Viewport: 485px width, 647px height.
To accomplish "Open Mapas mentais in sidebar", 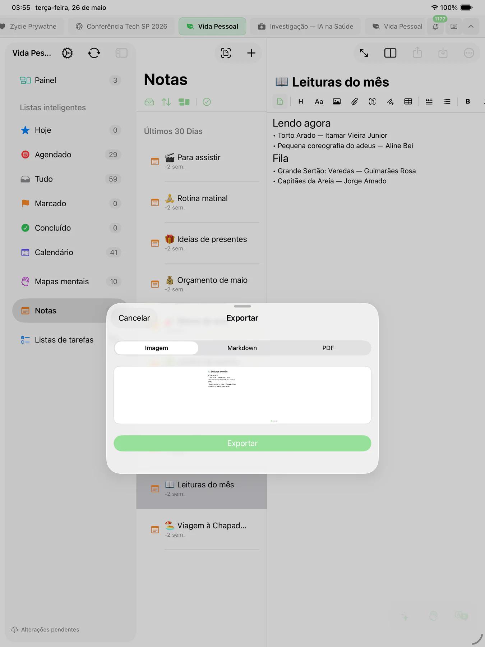I will point(70,281).
